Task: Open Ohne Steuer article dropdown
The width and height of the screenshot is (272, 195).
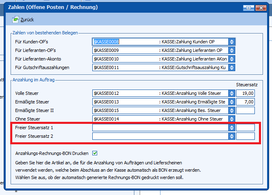Action: click(x=232, y=119)
